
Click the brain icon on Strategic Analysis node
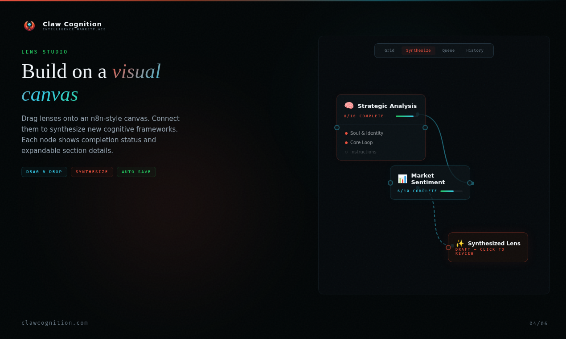point(349,106)
